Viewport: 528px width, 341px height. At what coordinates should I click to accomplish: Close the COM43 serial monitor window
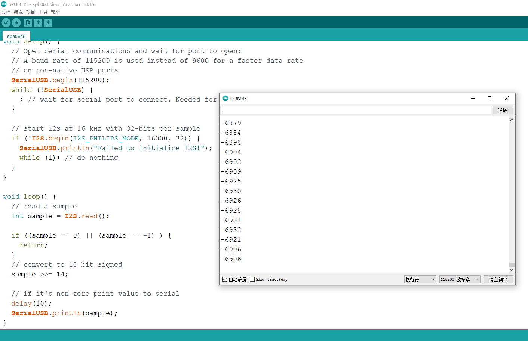tap(507, 98)
